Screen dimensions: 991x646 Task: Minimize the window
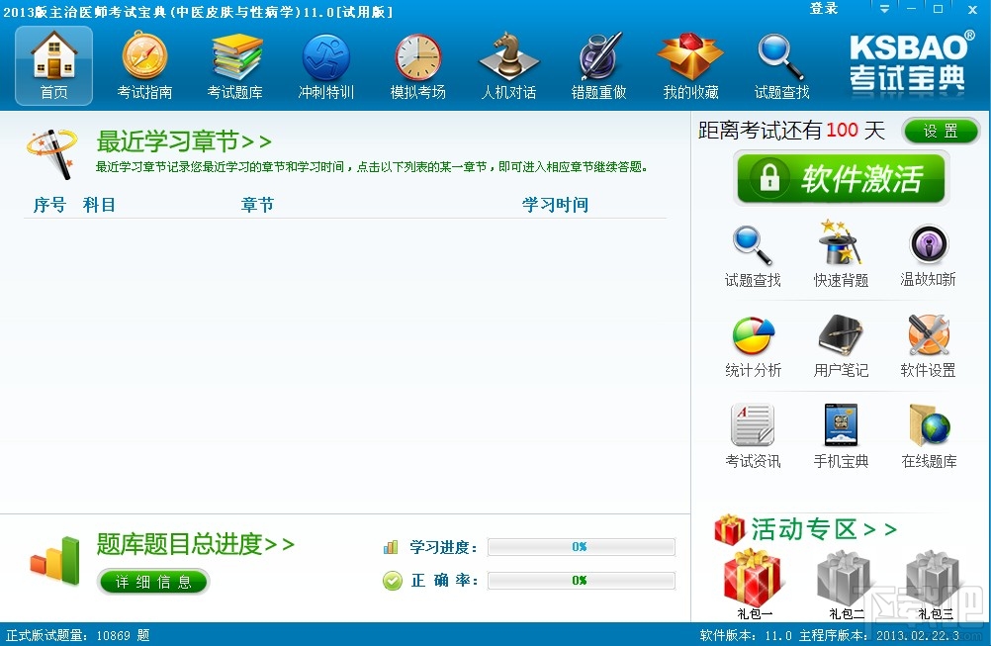[911, 9]
